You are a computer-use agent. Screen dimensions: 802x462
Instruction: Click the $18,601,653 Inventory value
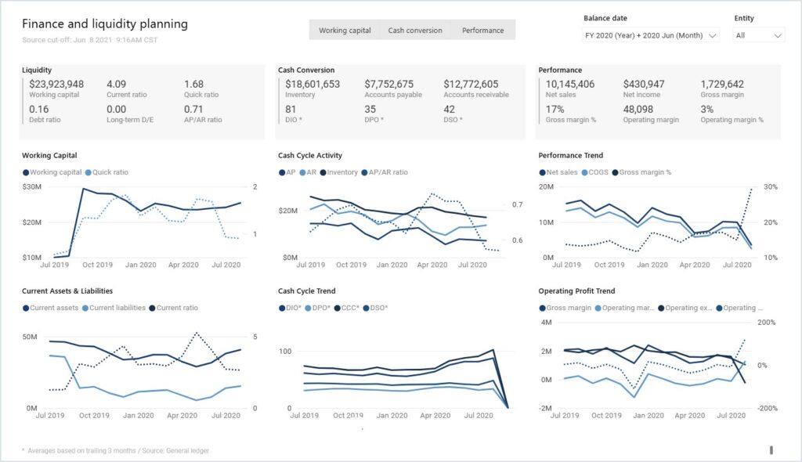click(312, 85)
